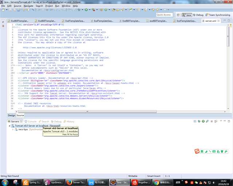Image resolution: width=233 pixels, height=186 pixels.
Task: Click the editor horizontal scrollbar
Action: click(x=87, y=112)
